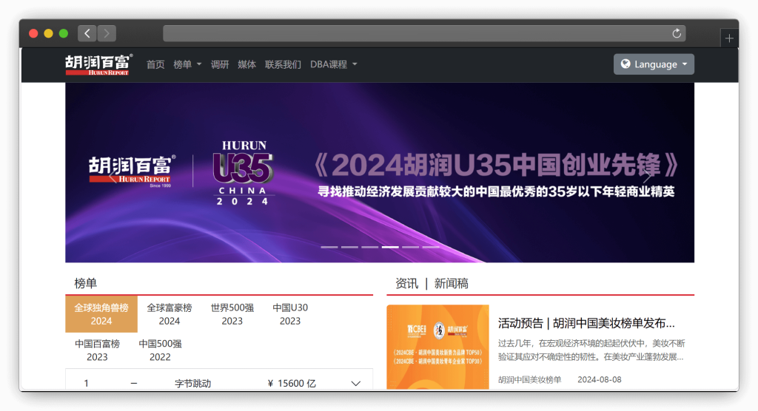The width and height of the screenshot is (758, 411).
Task: Open article 活动预告 | 胡润中国美妆榜单发布
Action: point(586,323)
